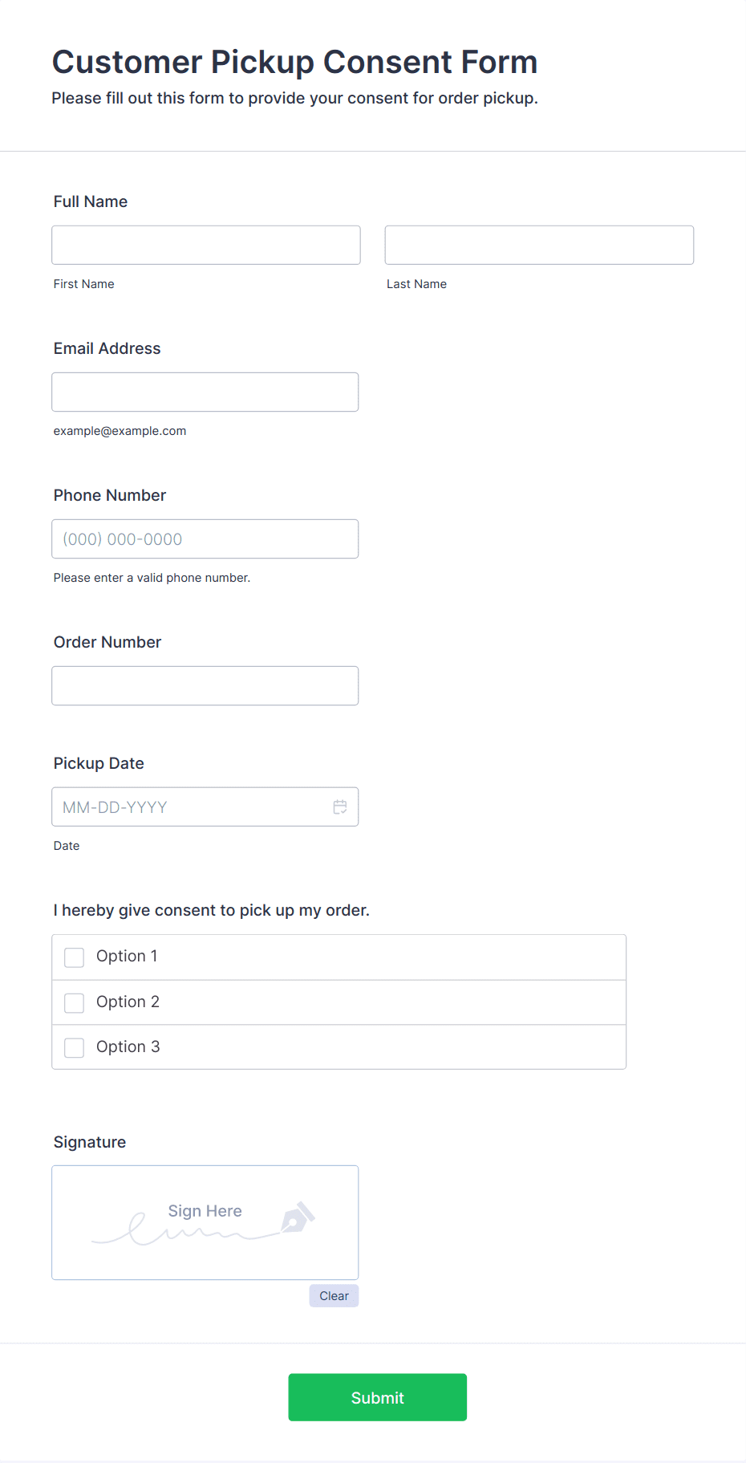Clear the signature with Clear button
The width and height of the screenshot is (746, 1463).
334,1296
